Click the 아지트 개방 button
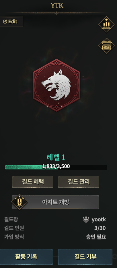Screen dimensions: 117x268 56,202
